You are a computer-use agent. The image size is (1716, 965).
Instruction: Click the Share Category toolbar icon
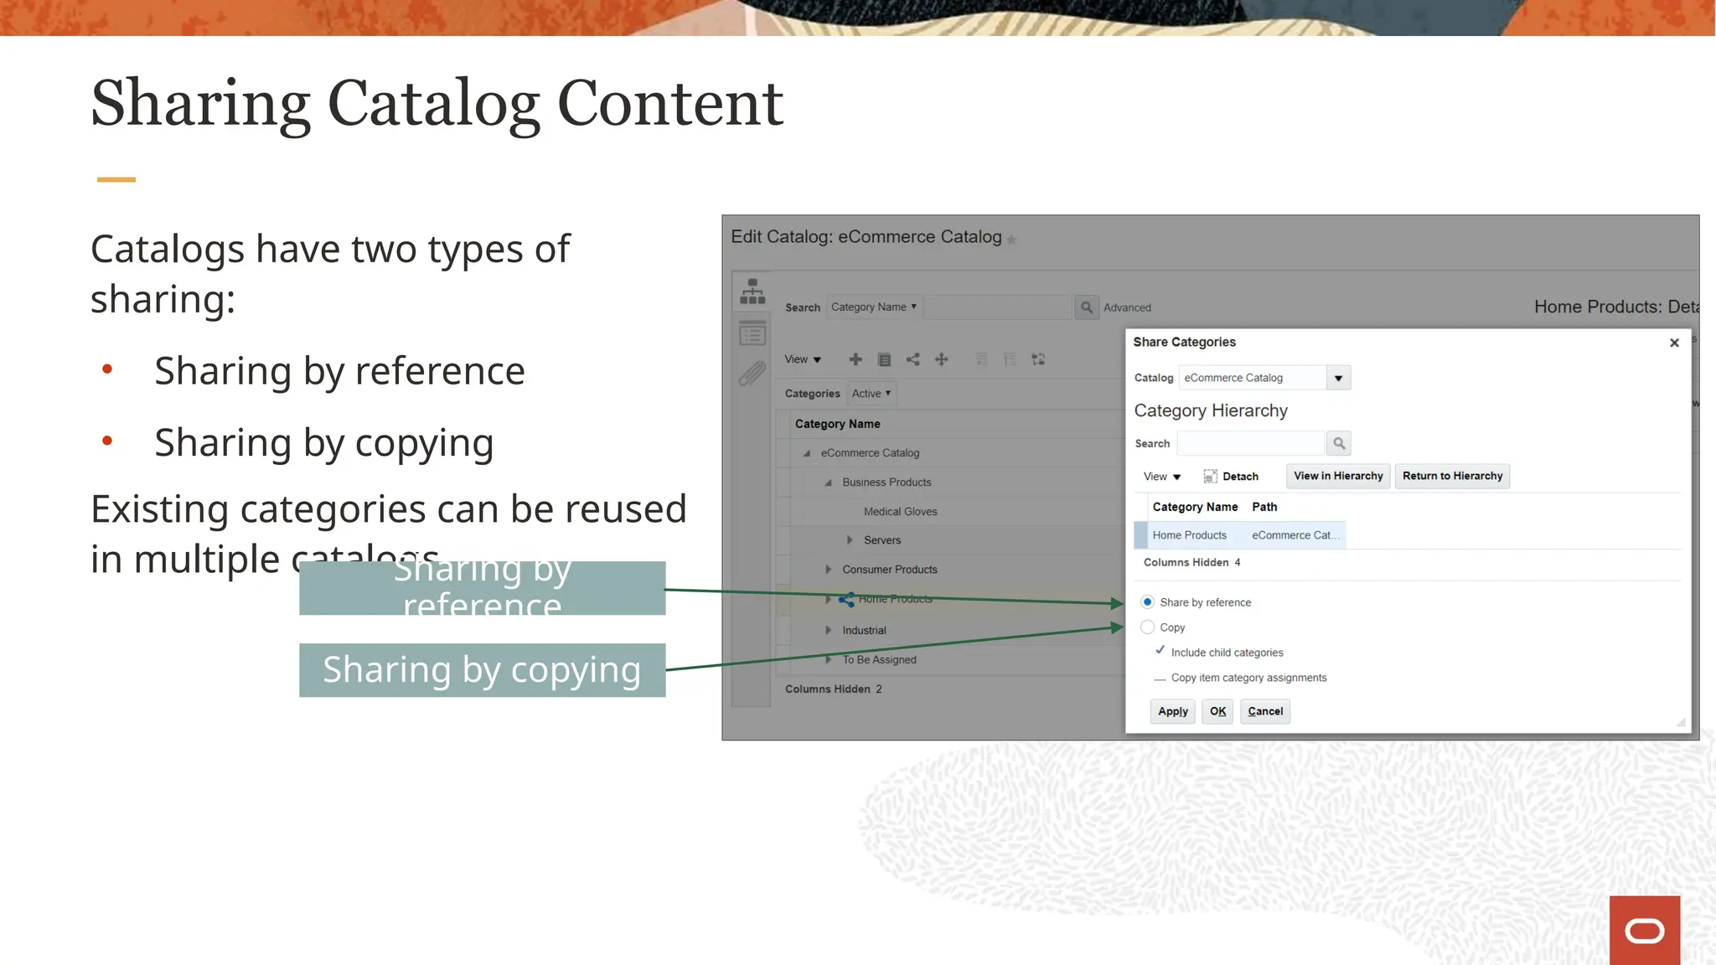[x=912, y=359]
